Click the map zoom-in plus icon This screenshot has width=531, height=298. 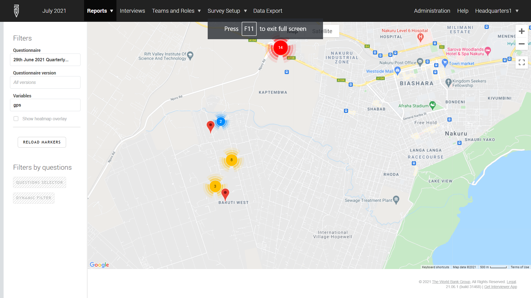(522, 31)
